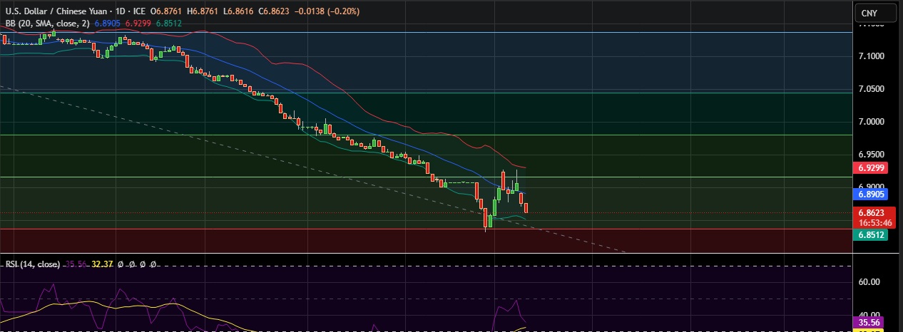Click the 7.1000 price axis label

[871, 56]
